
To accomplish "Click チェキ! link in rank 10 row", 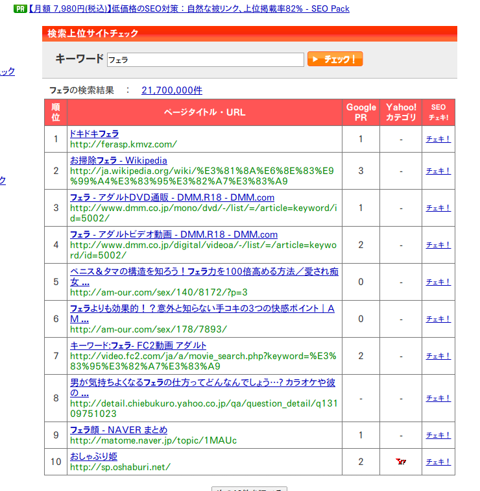I will coord(438,462).
